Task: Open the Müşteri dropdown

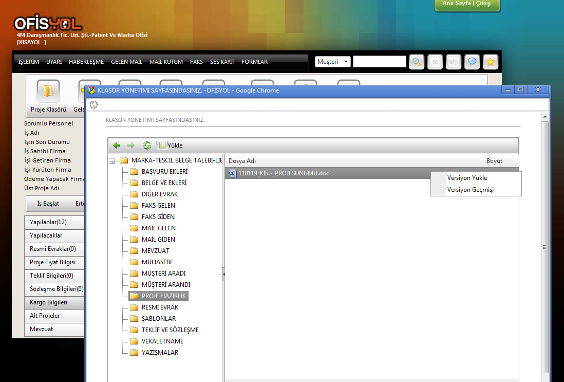Action: point(333,62)
